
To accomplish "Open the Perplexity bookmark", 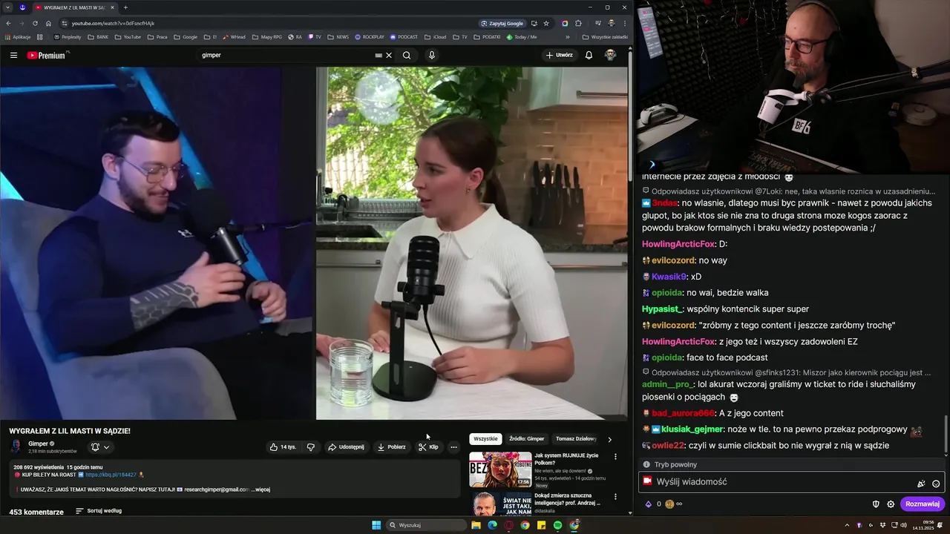I will point(68,36).
